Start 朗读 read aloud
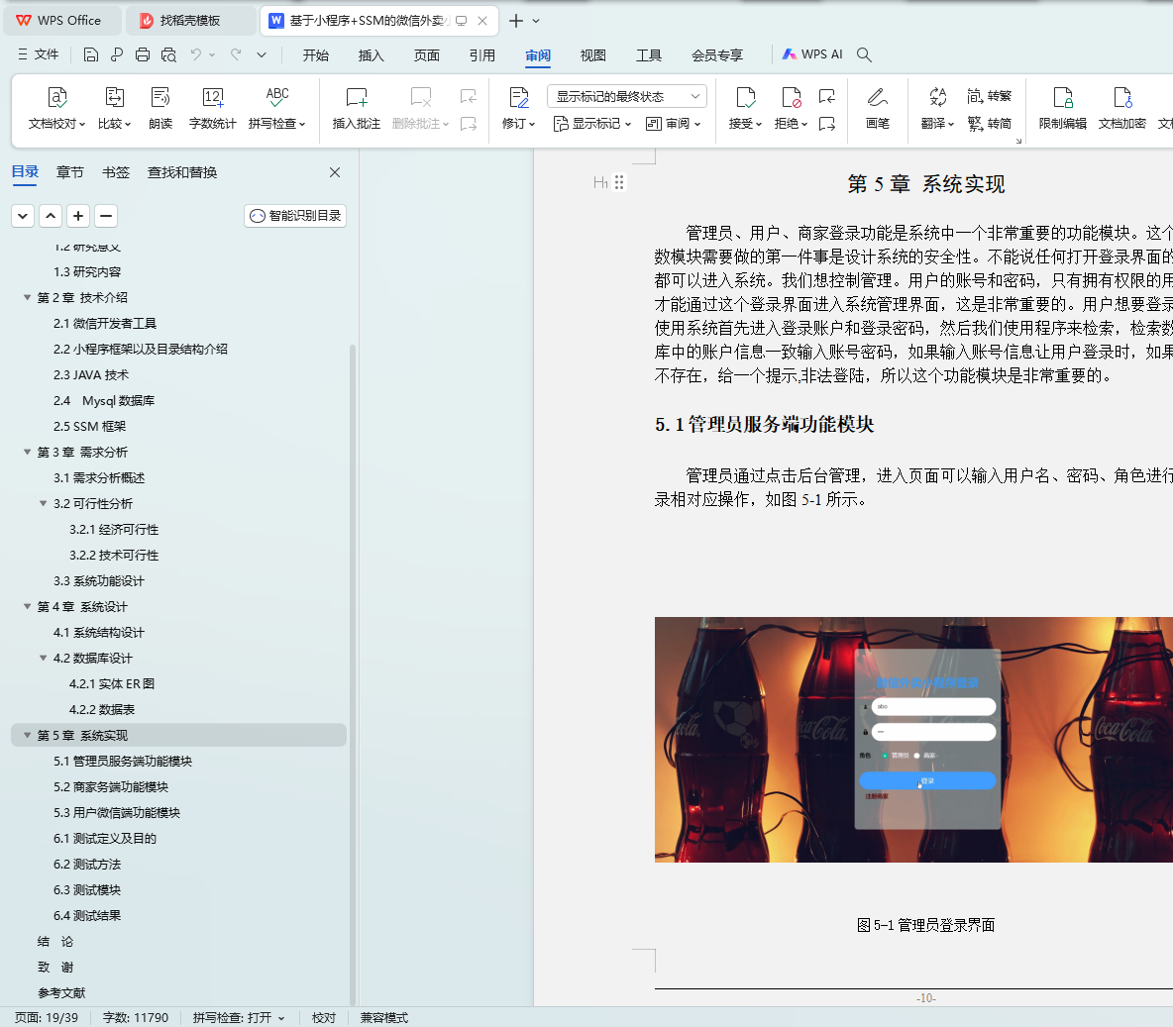Viewport: 1173px width, 1027px height. pyautogui.click(x=160, y=109)
